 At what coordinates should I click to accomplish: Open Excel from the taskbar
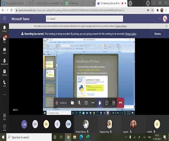point(88,137)
